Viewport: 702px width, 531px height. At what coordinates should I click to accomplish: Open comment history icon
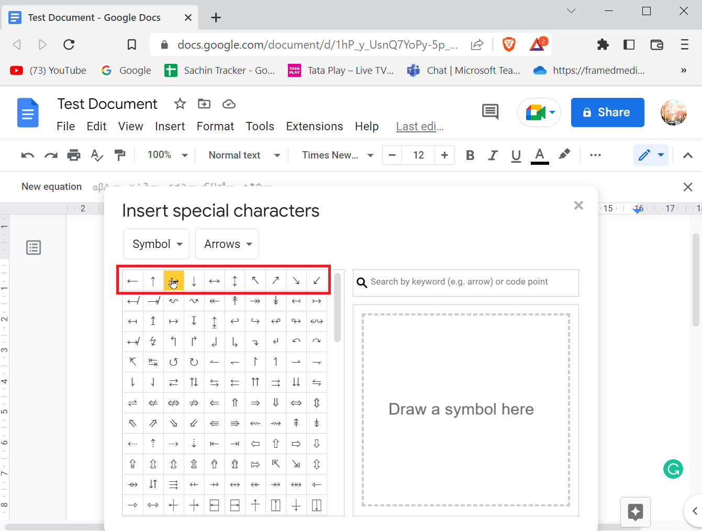[x=490, y=111]
